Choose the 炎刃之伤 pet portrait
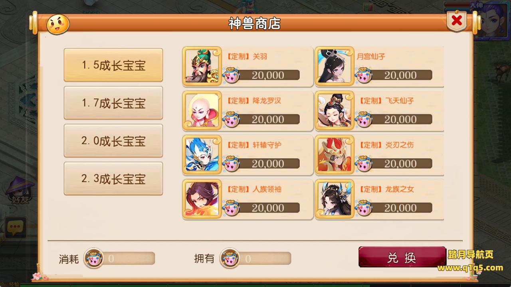 pos(335,155)
